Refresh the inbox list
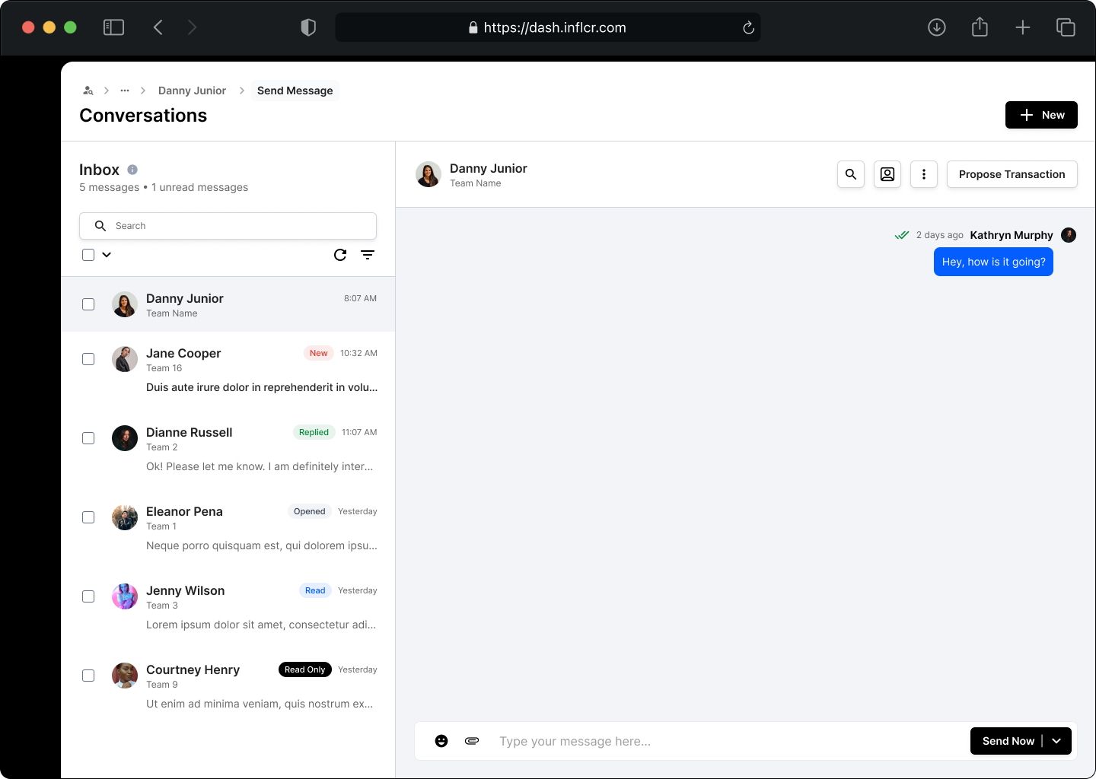The image size is (1096, 779). coord(340,255)
